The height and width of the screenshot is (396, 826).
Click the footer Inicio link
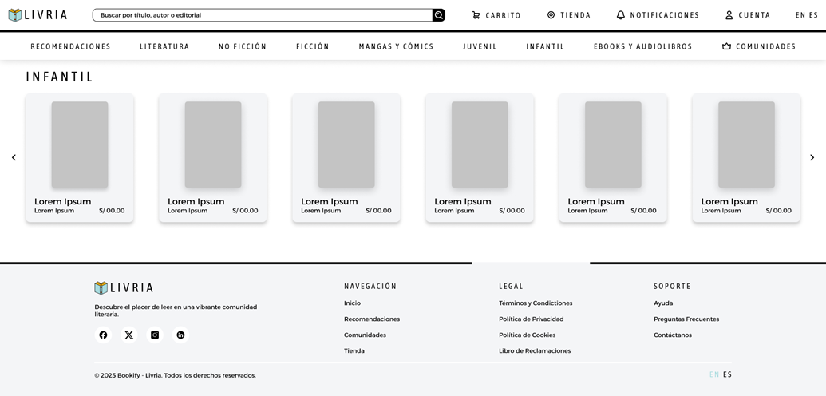coord(353,303)
